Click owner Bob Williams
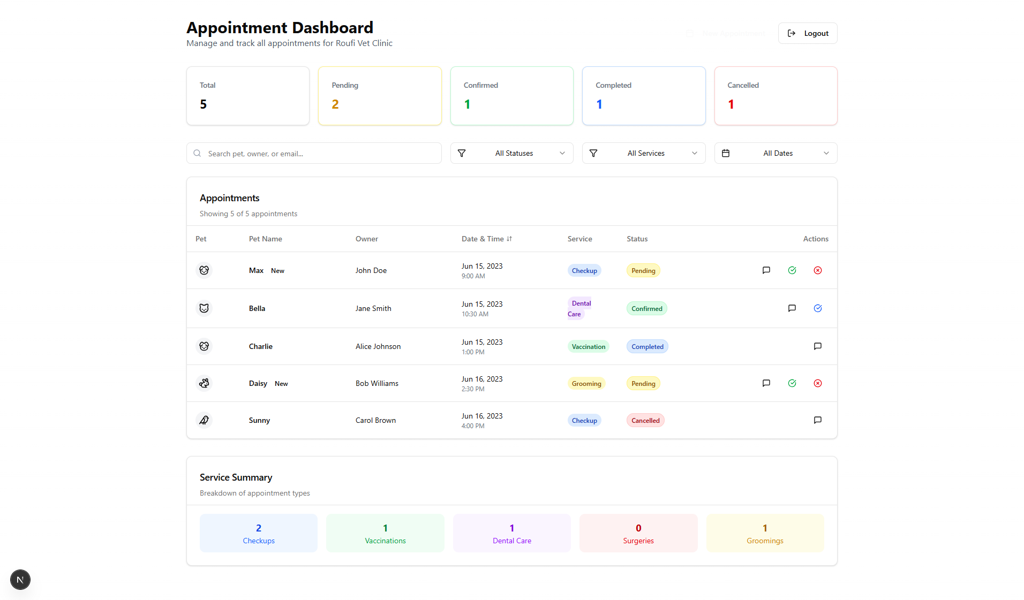 tap(377, 383)
